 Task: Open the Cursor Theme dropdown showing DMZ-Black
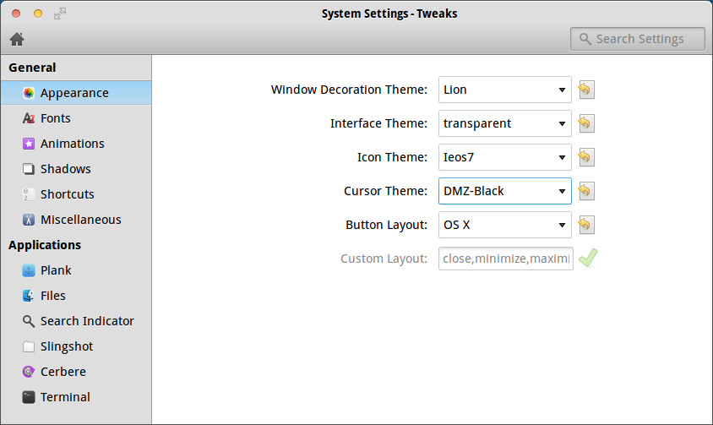504,191
